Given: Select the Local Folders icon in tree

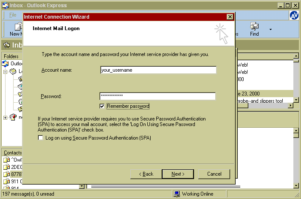Looking at the screenshot, I should [13, 71].
